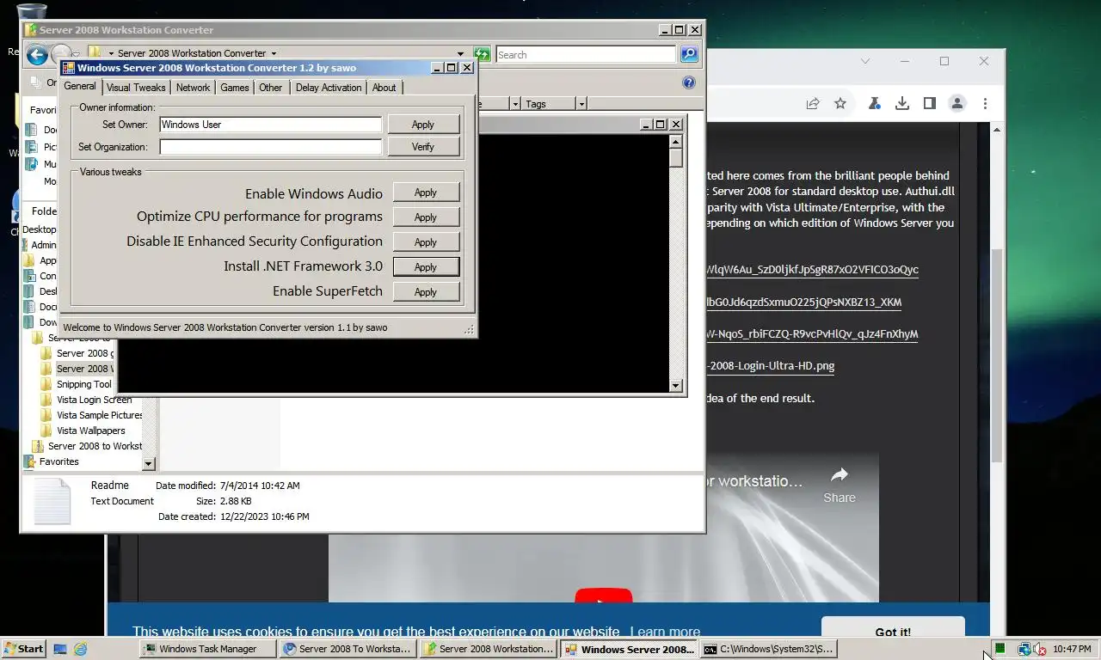Switch to Windows Task Manager taskbar button
1101x660 pixels.
(x=207, y=649)
